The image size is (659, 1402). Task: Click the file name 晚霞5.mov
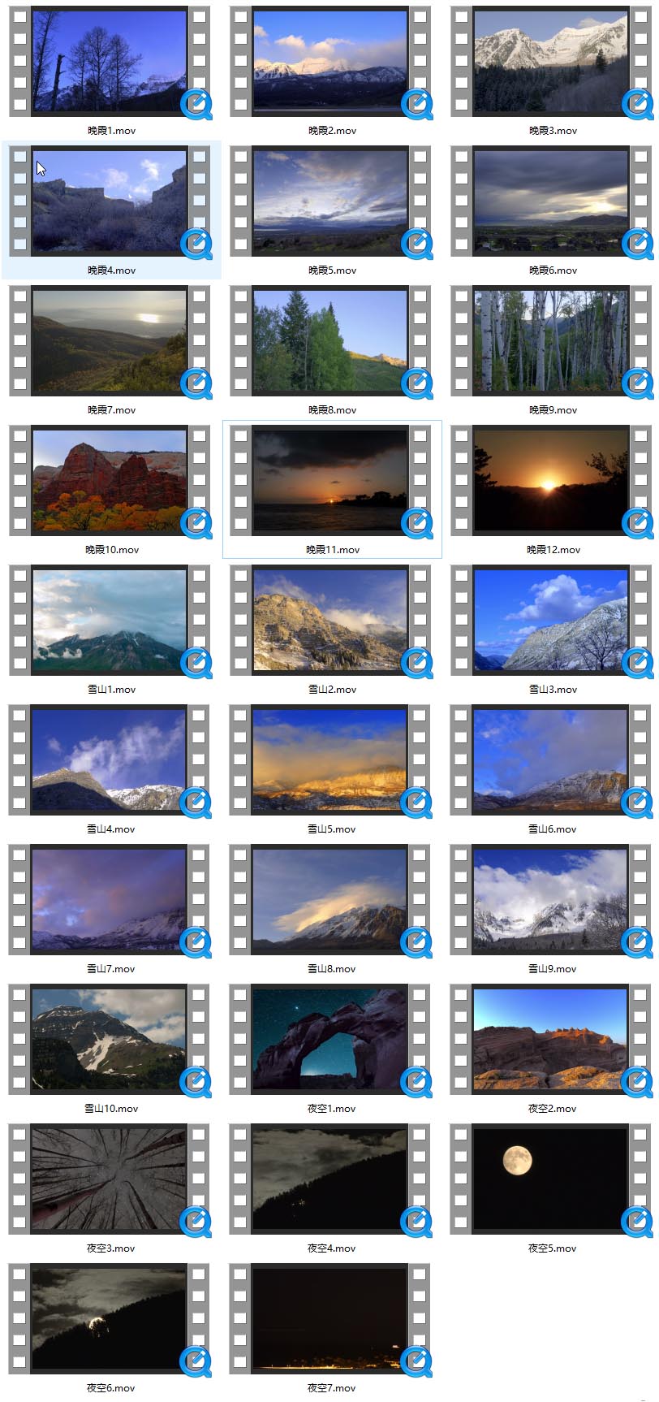[x=333, y=270]
